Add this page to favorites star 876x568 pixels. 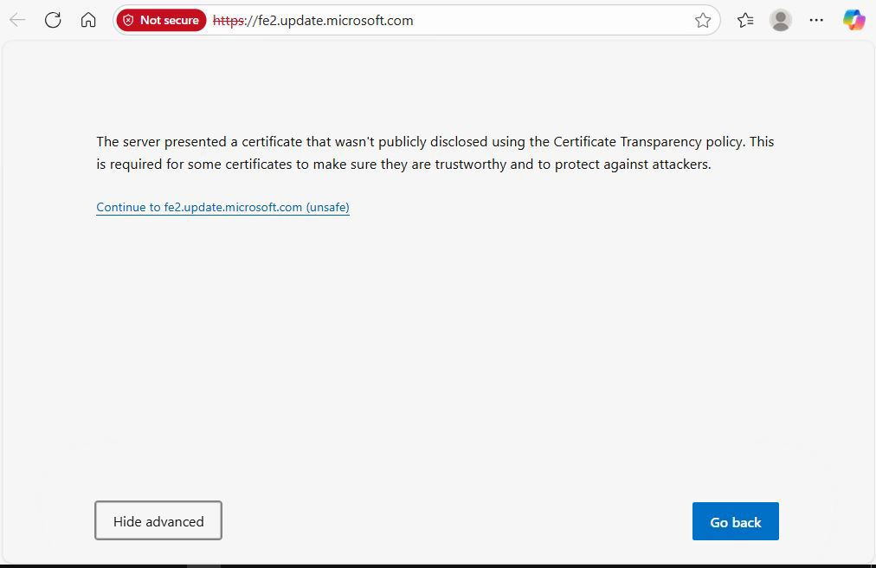point(703,20)
